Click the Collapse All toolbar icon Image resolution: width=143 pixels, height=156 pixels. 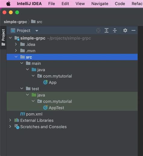click(115, 30)
